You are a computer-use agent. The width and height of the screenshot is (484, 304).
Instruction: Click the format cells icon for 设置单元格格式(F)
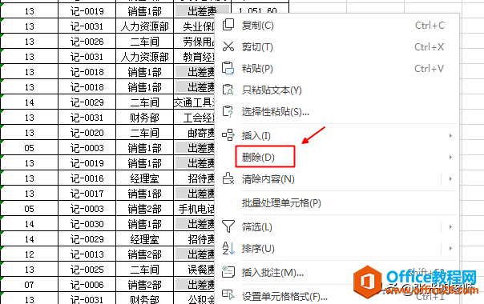tap(228, 294)
